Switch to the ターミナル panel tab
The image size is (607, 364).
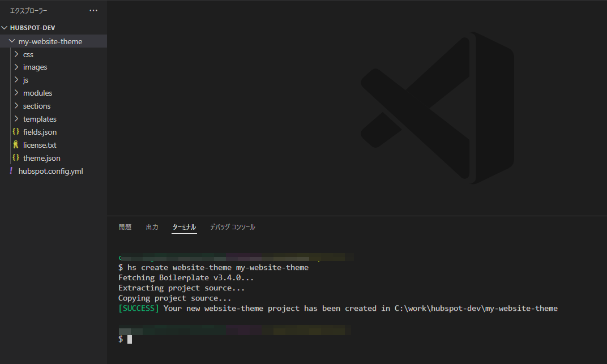click(x=184, y=227)
